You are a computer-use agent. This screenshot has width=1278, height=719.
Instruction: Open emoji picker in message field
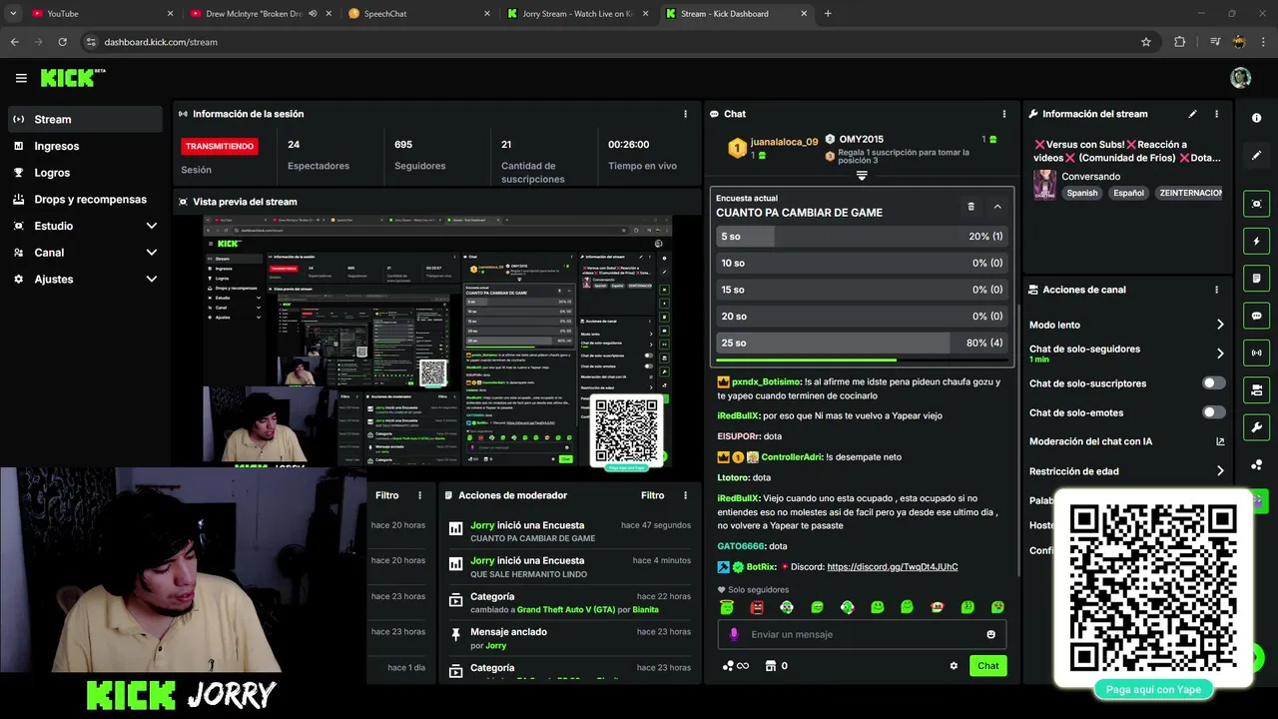(x=991, y=634)
